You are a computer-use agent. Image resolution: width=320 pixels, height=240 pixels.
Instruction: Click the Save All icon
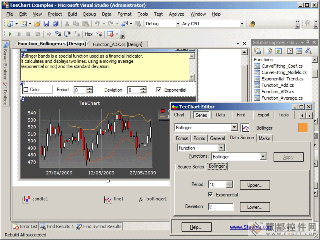56,24
